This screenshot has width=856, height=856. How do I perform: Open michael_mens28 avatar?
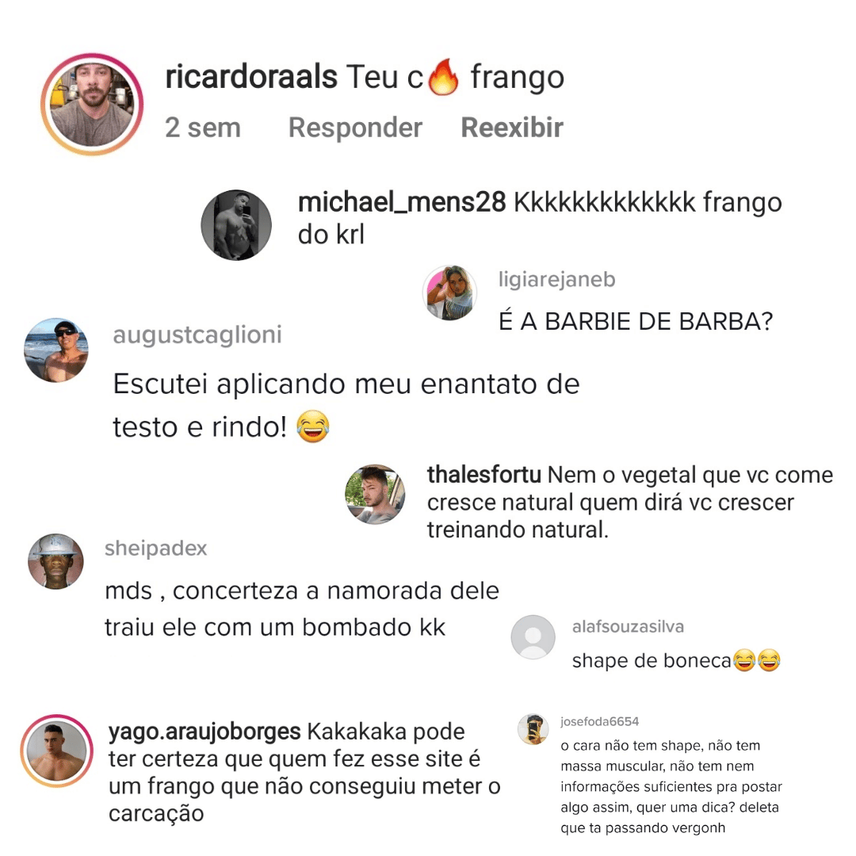236,224
